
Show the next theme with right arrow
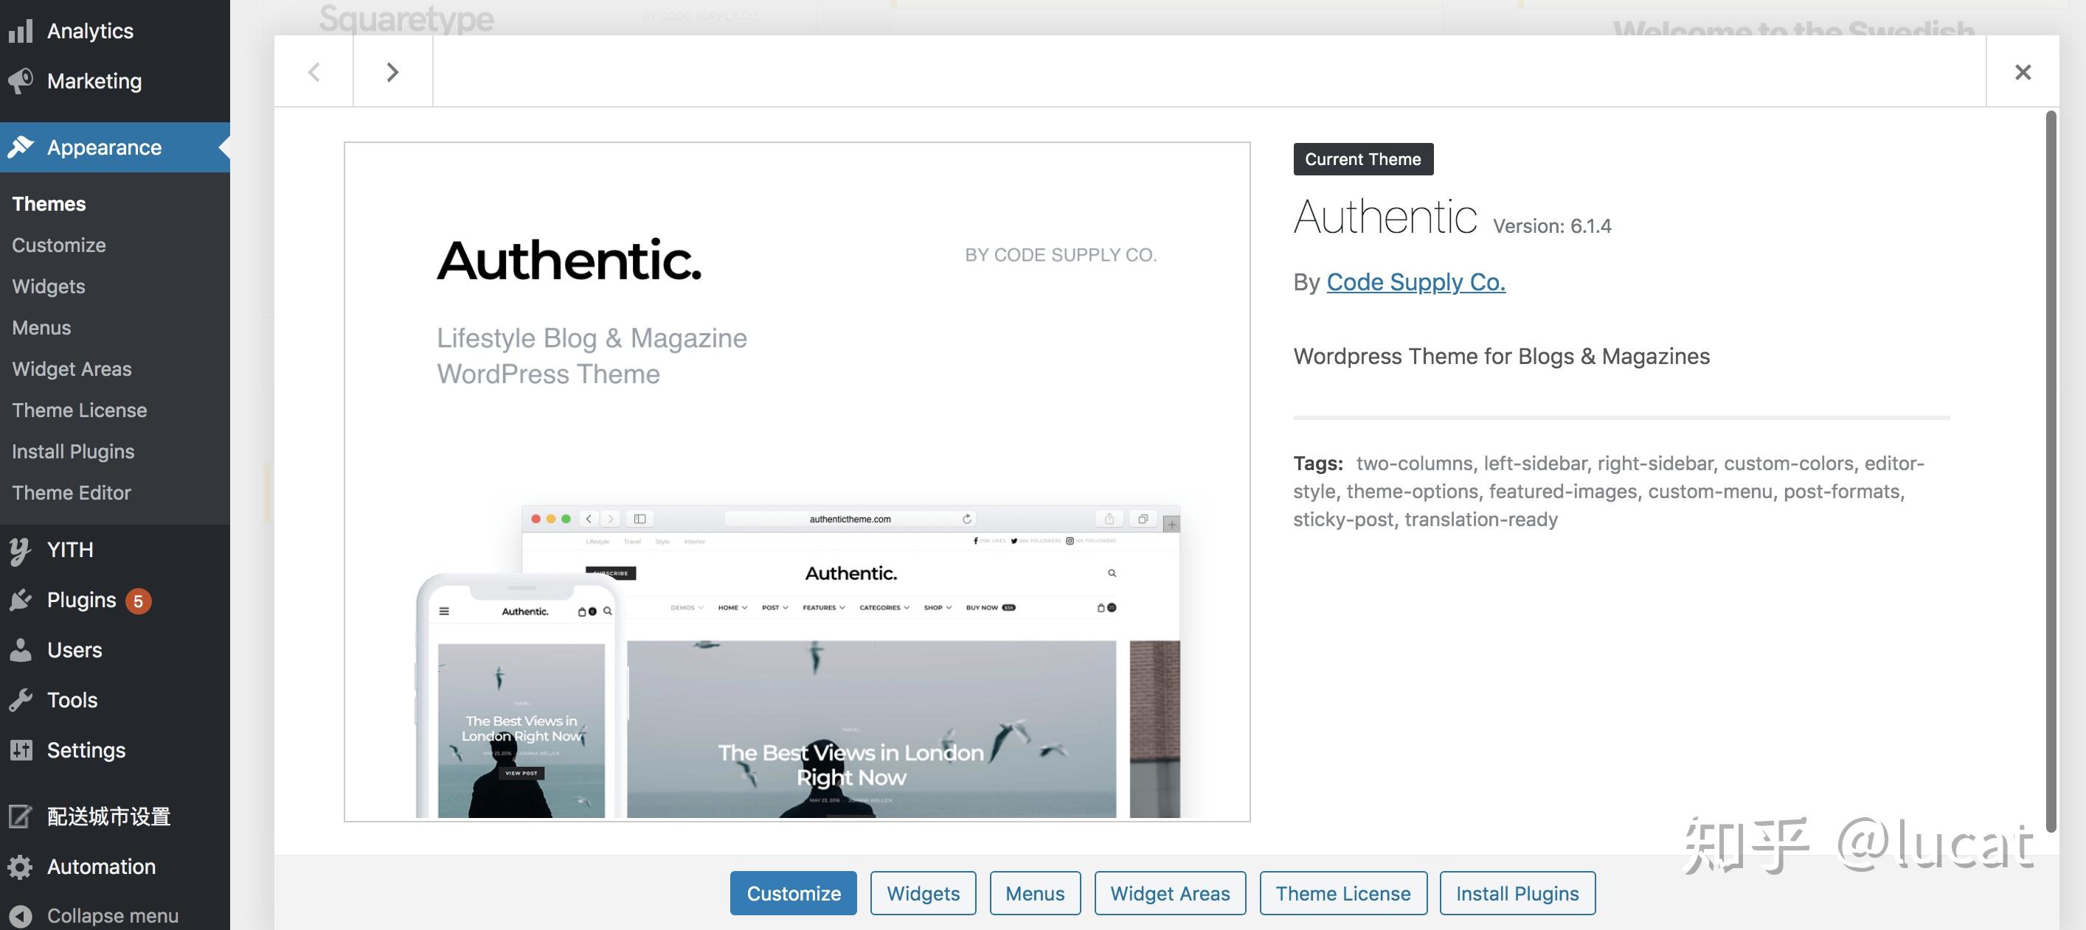(392, 72)
